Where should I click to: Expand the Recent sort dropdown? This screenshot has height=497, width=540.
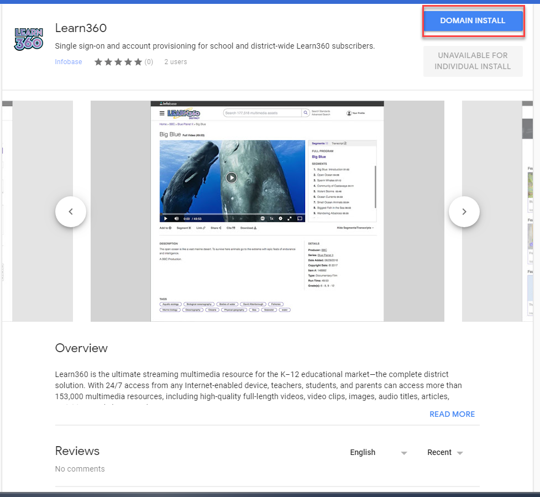445,452
